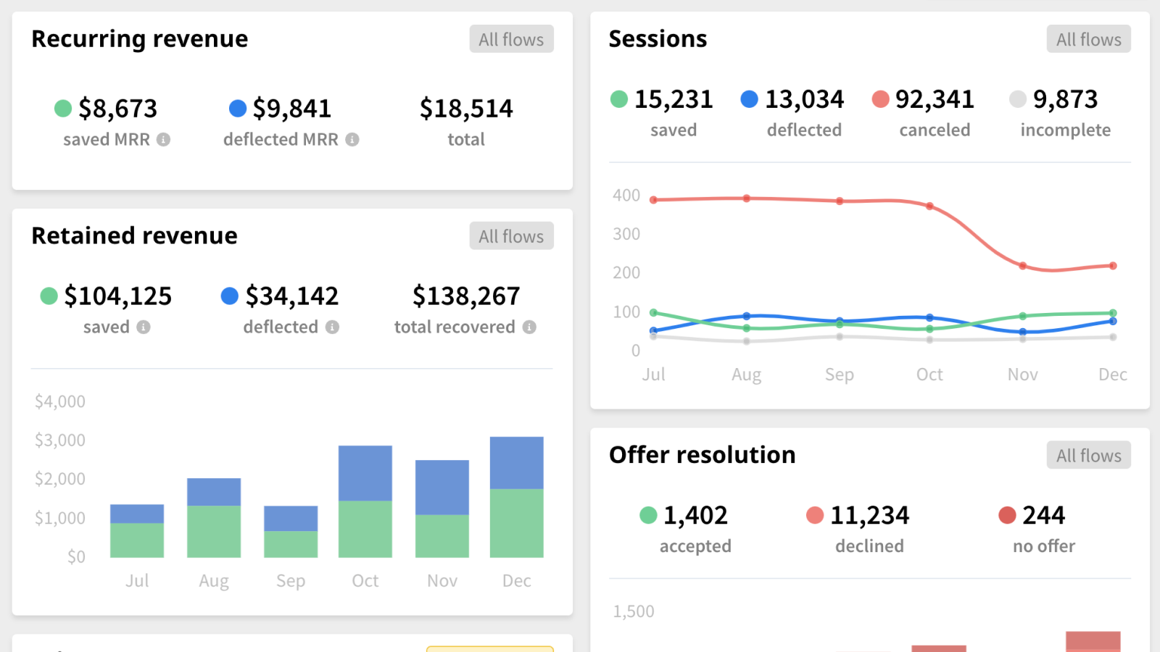Click the Oct blue bar segment in Retained revenue

(365, 473)
